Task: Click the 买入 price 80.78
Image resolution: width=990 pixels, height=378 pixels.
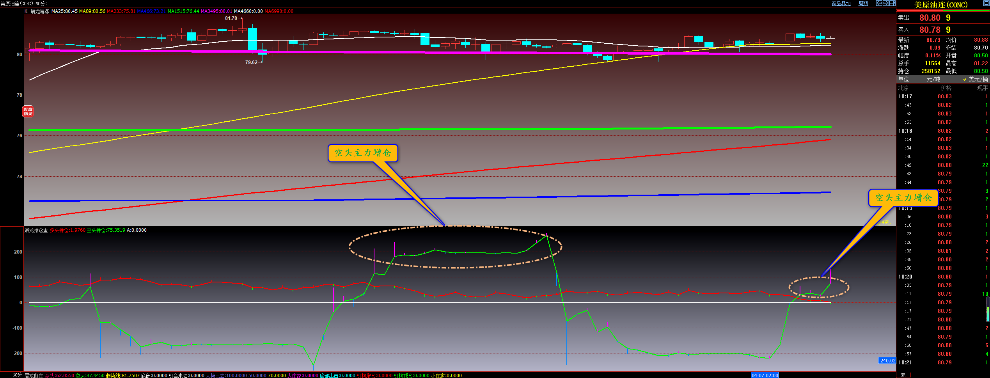Action: [x=930, y=30]
